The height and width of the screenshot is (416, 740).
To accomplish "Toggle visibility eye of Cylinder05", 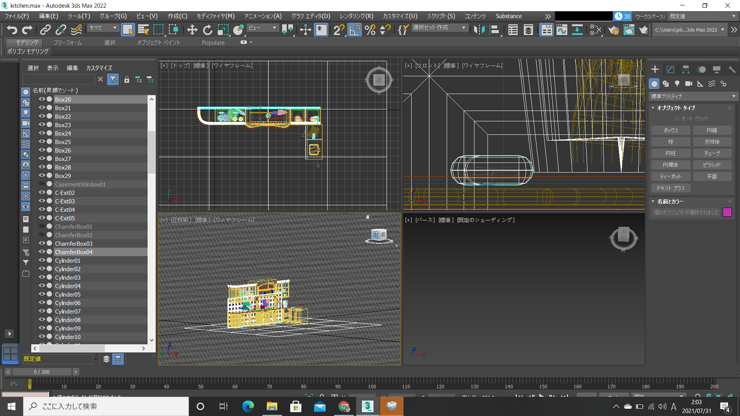I will (42, 294).
